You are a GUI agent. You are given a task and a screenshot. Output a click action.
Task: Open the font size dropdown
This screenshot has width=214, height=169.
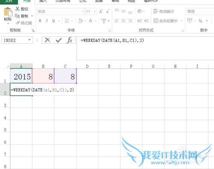(95, 12)
